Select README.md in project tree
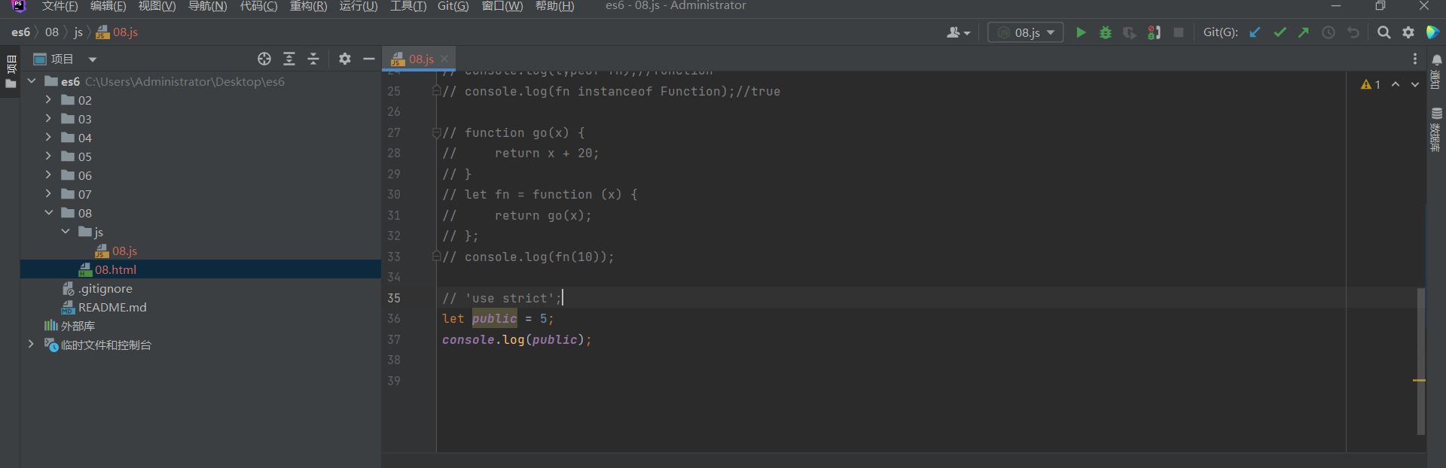This screenshot has width=1446, height=468. [x=112, y=307]
